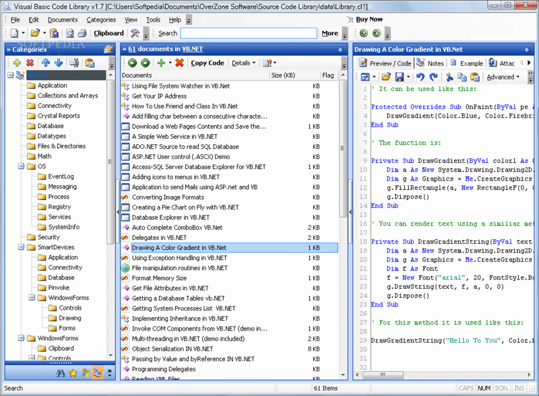
Task: Open the Advanced dropdown in code toolbar
Action: [503, 77]
